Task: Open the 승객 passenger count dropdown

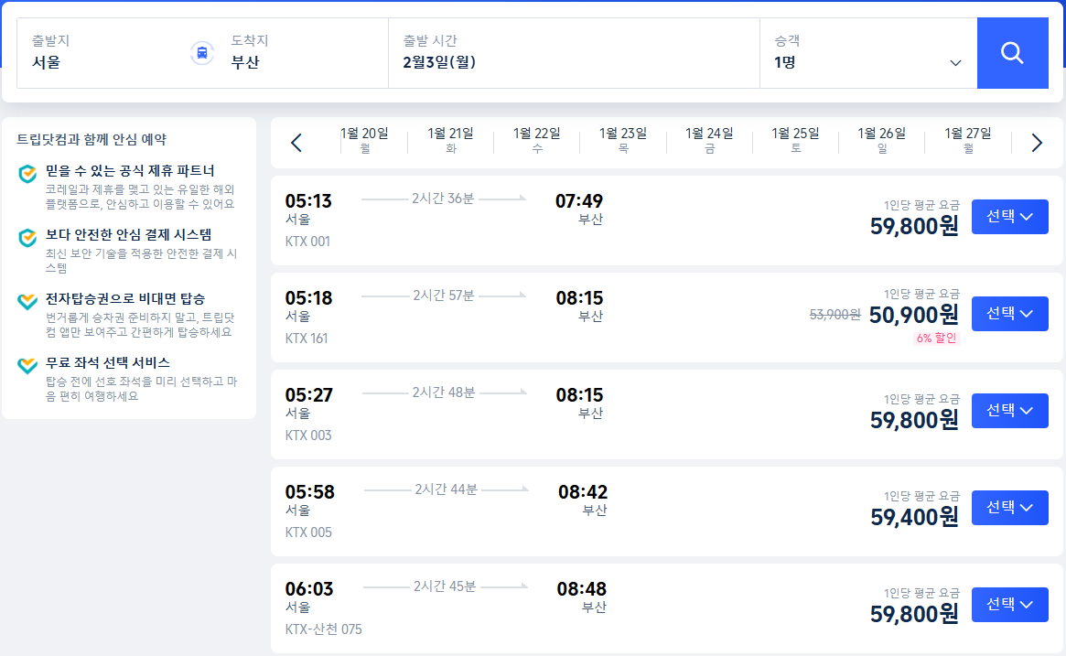Action: point(955,63)
